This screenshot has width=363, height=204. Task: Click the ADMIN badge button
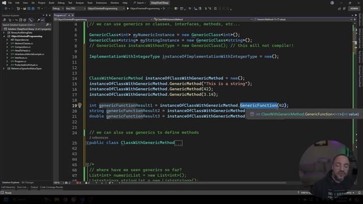click(354, 8)
